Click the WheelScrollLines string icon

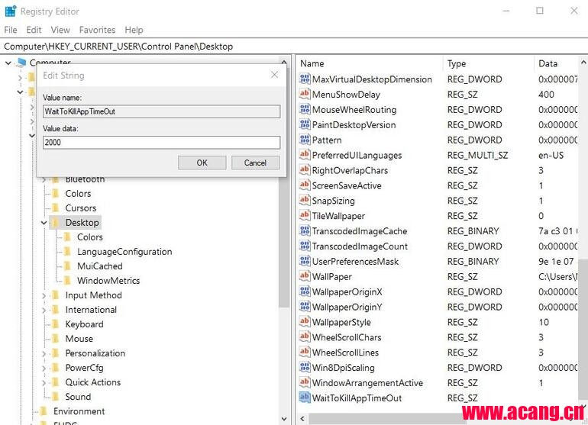[x=305, y=353]
